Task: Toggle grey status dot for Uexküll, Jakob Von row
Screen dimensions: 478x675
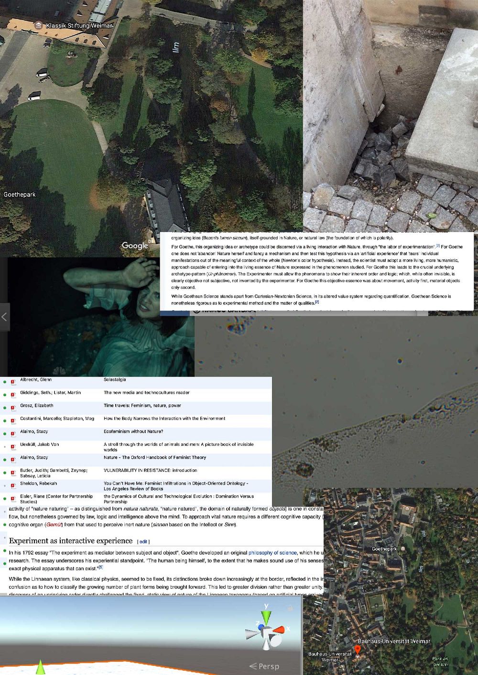Action: [x=5, y=447]
